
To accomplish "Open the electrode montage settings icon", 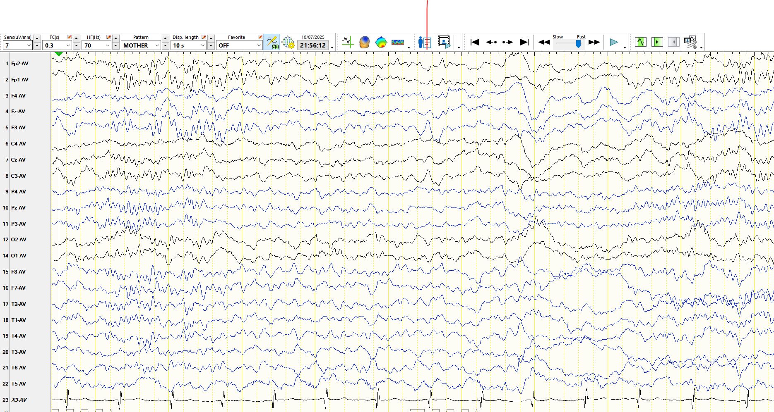I will click(288, 42).
